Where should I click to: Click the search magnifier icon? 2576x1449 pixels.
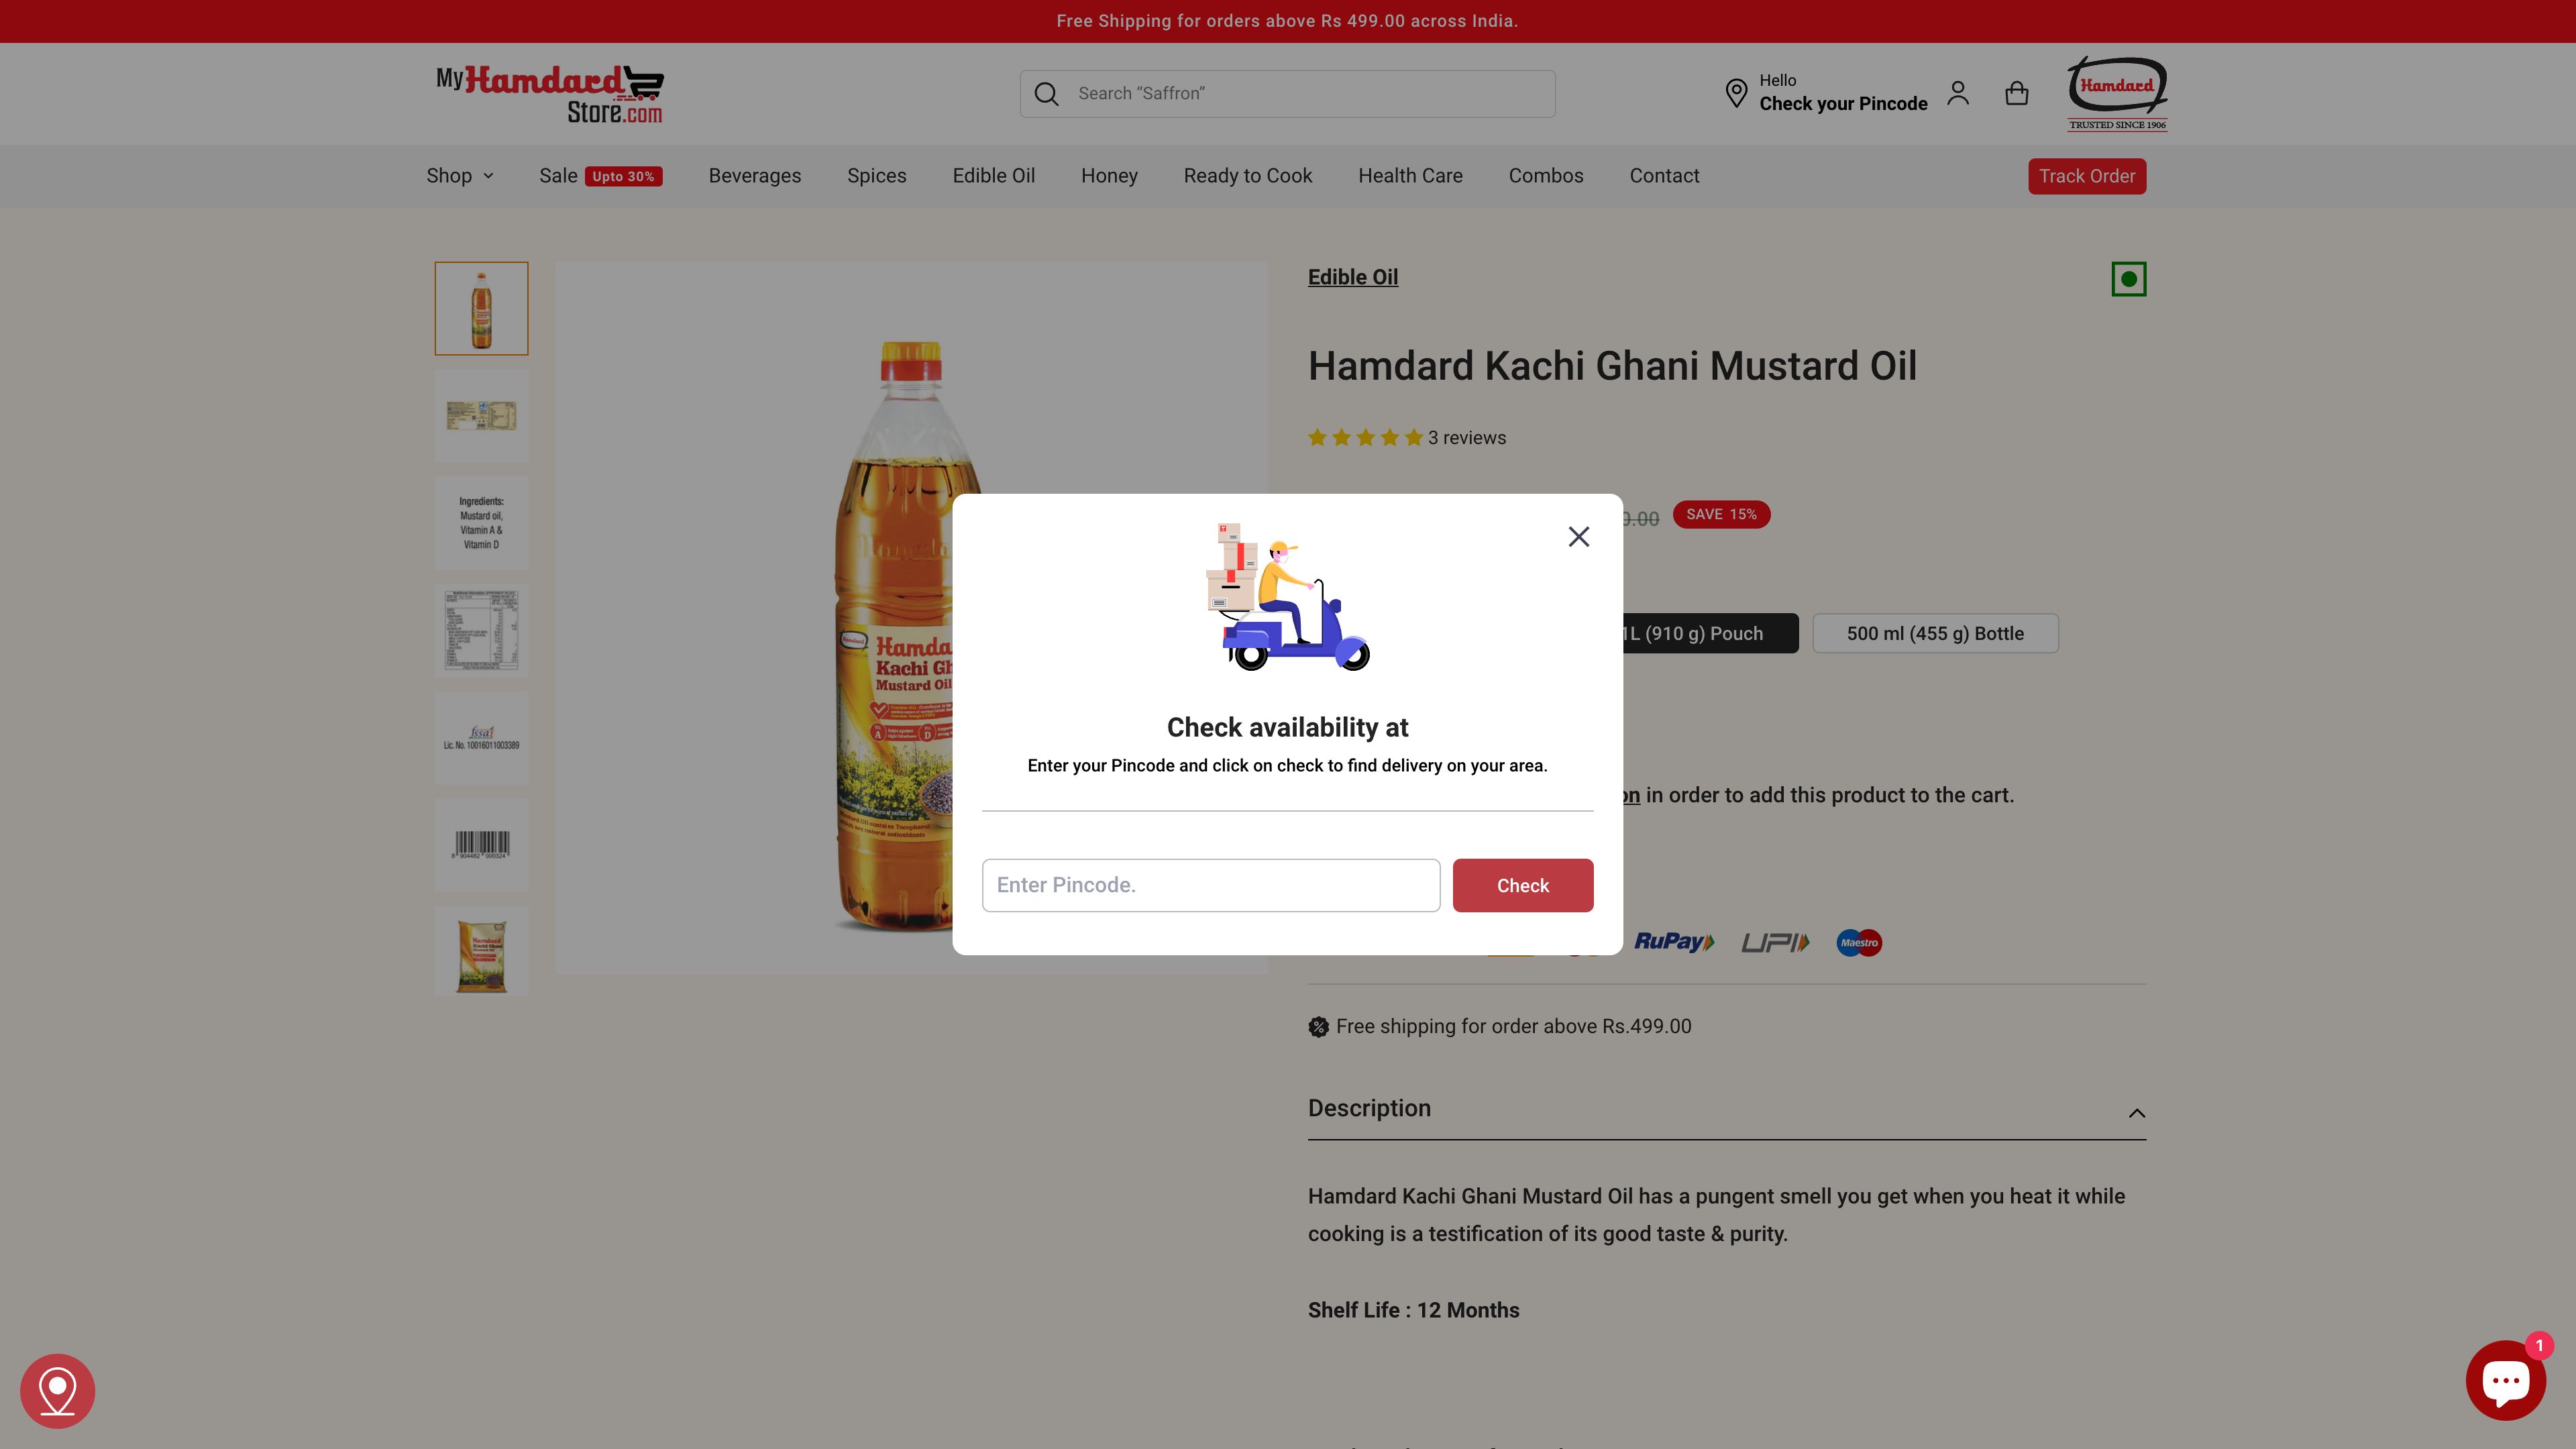tap(1046, 93)
